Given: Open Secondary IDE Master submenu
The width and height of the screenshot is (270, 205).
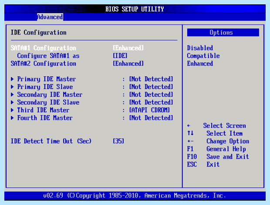Looking at the screenshot, I should point(50,95).
